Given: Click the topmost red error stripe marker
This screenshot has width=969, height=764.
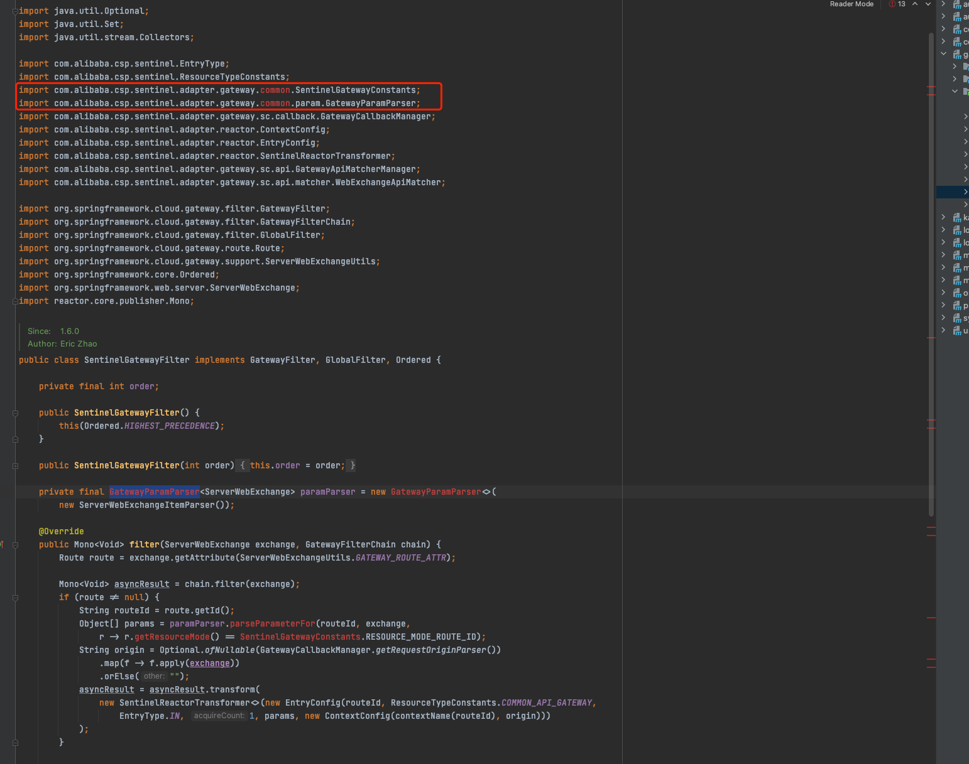Looking at the screenshot, I should (931, 87).
